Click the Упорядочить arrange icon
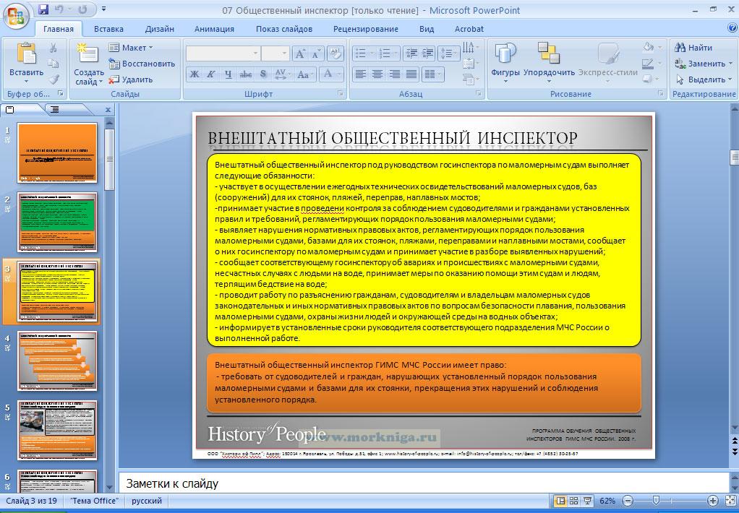The height and width of the screenshot is (513, 739). click(x=549, y=55)
